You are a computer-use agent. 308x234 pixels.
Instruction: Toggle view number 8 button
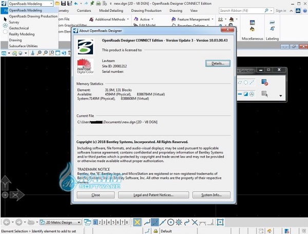(127, 222)
